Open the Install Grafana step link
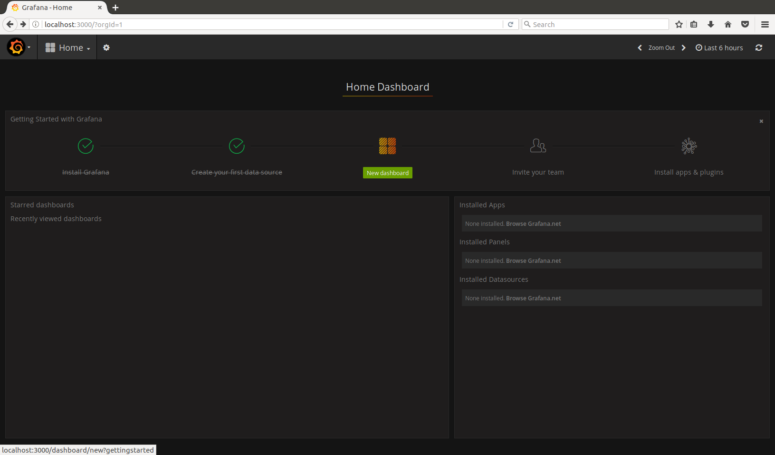The image size is (775, 455). click(x=86, y=172)
